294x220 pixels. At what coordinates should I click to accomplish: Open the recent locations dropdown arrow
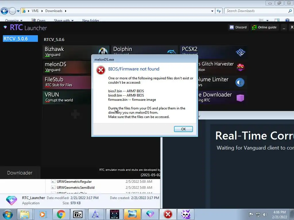(18, 11)
